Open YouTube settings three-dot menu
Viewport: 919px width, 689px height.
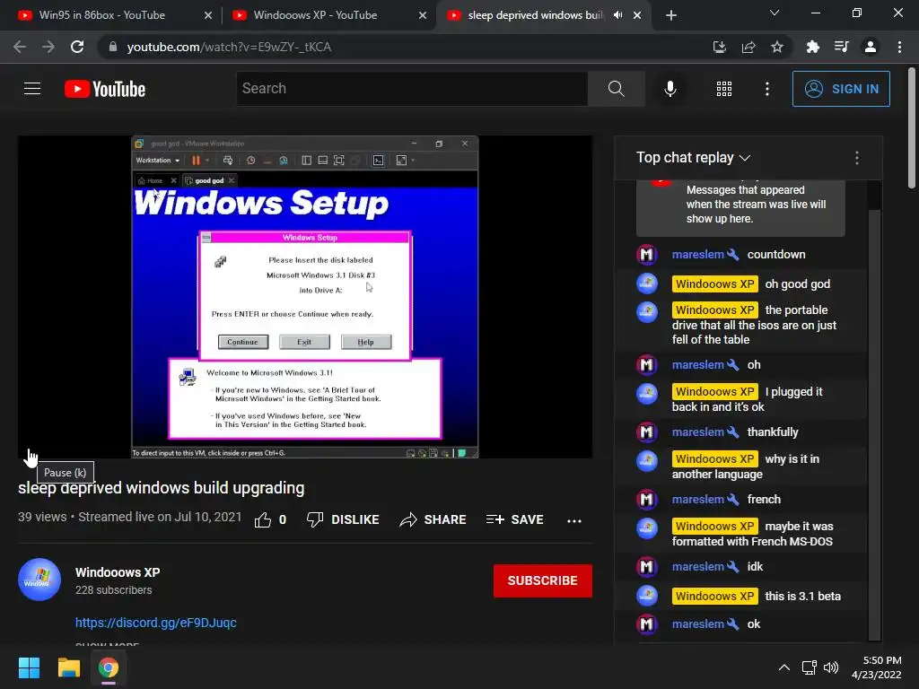[766, 89]
